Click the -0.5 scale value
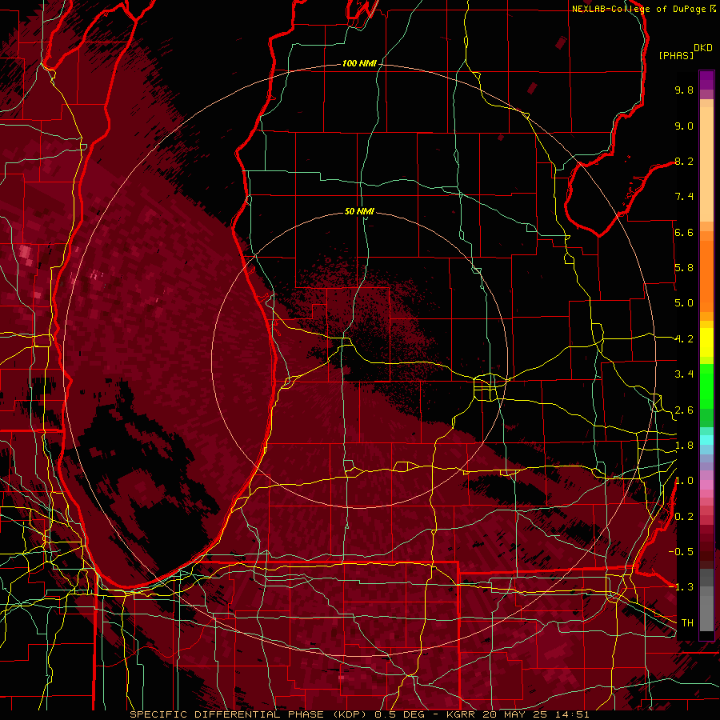The height and width of the screenshot is (720, 720). coord(681,552)
